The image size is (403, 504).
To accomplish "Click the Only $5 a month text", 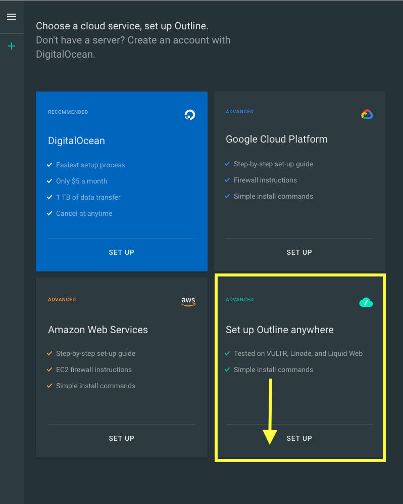I will (x=81, y=181).
